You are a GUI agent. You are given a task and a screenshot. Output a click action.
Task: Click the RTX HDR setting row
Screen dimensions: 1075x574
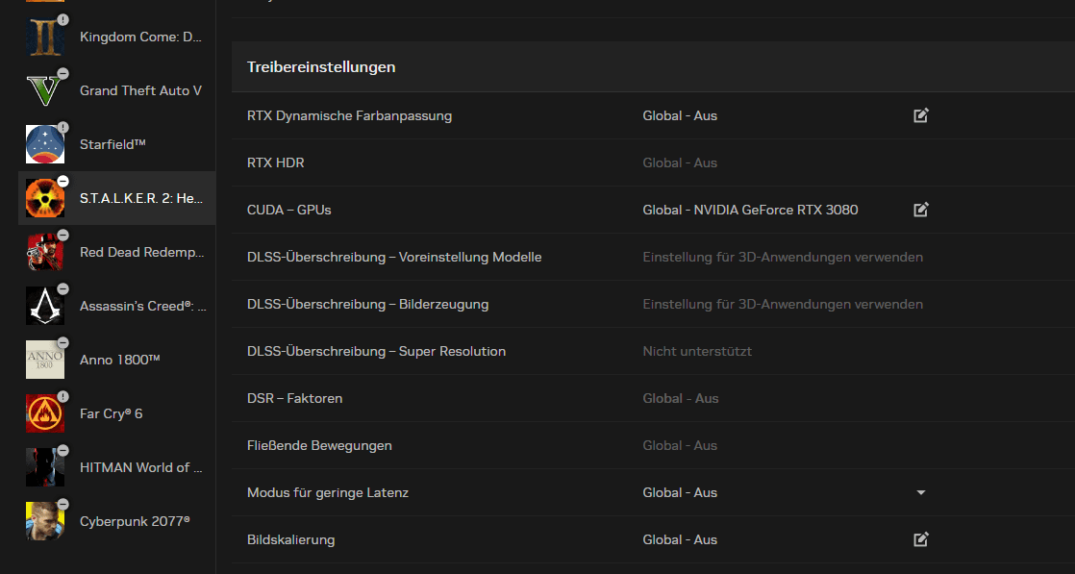pyautogui.click(x=275, y=162)
